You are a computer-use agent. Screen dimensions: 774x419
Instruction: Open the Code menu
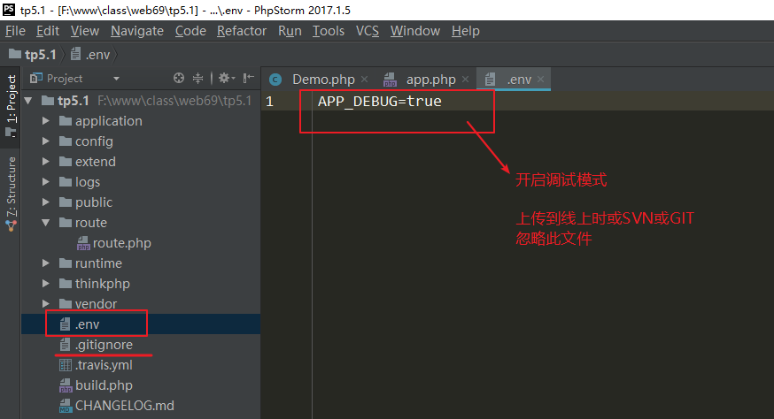[190, 31]
